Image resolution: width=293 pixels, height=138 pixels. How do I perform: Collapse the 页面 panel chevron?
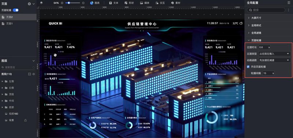34,4
